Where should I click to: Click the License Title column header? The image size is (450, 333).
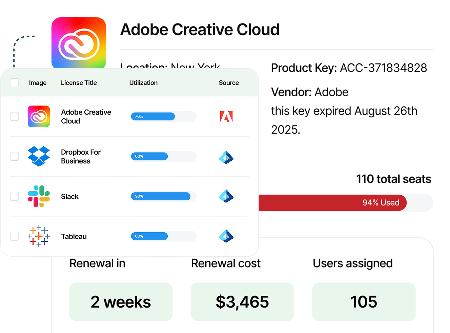coord(79,83)
